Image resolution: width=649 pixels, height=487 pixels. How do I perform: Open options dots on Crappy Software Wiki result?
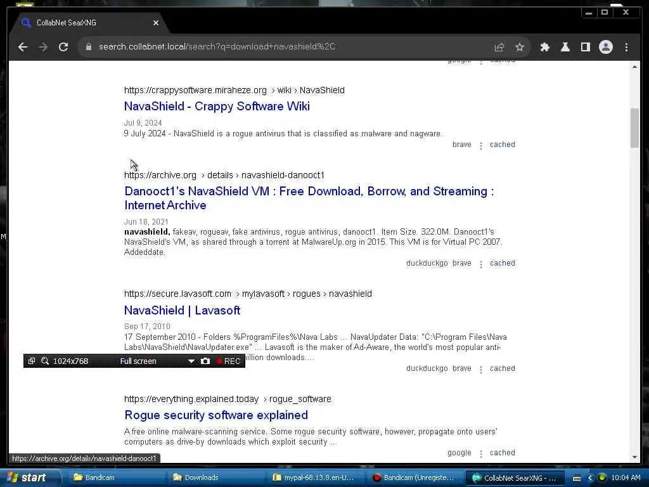point(480,145)
